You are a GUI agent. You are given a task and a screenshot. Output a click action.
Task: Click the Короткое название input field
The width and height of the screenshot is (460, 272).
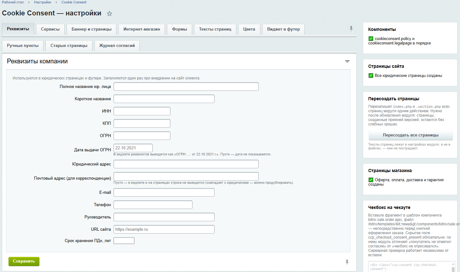(164, 99)
